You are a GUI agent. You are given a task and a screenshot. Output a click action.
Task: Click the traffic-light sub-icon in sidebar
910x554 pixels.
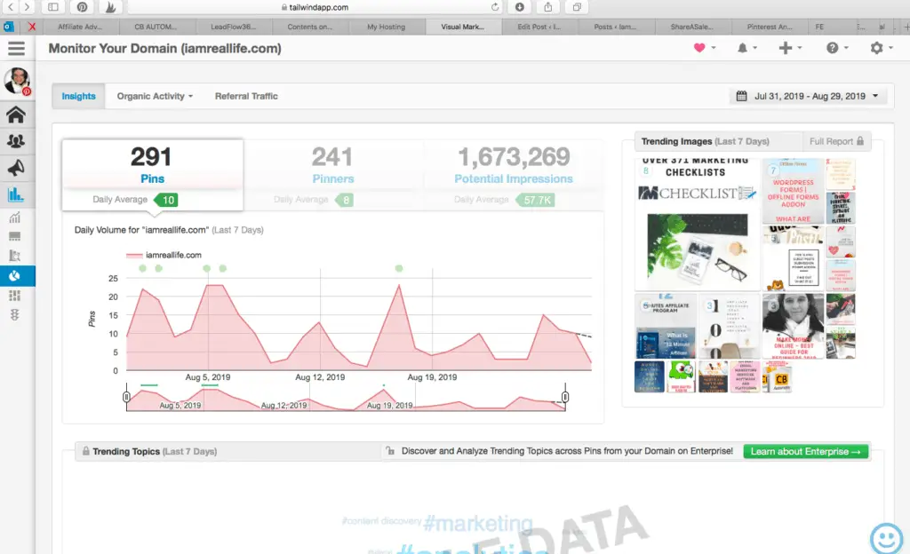pos(14,314)
